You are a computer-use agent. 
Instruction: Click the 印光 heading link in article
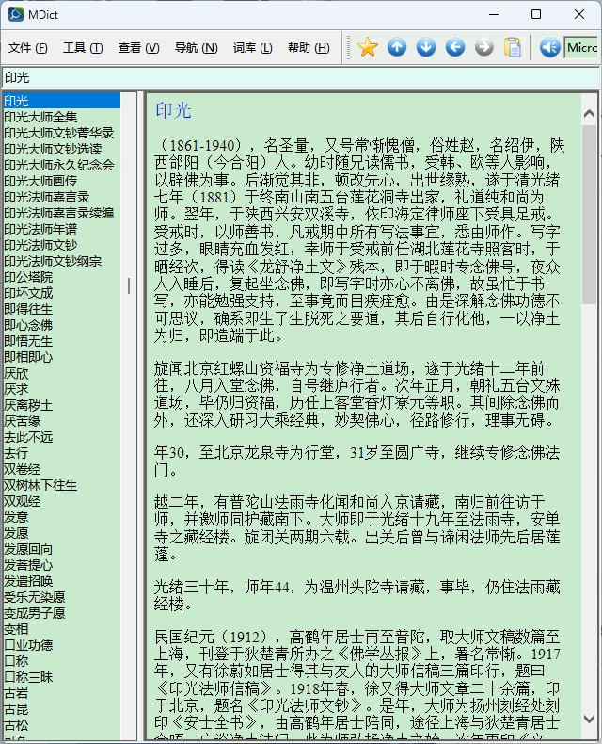point(173,111)
